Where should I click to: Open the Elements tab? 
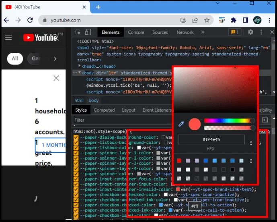point(111,32)
